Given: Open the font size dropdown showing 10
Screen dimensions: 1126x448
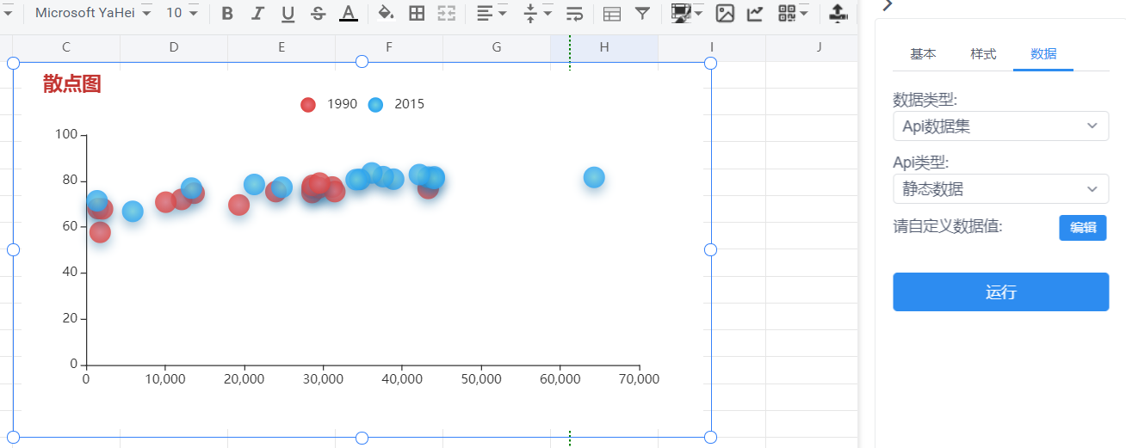Looking at the screenshot, I should tap(182, 13).
